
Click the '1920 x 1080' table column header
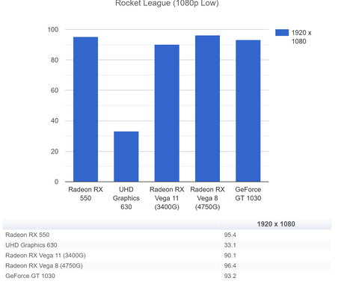tap(276, 224)
